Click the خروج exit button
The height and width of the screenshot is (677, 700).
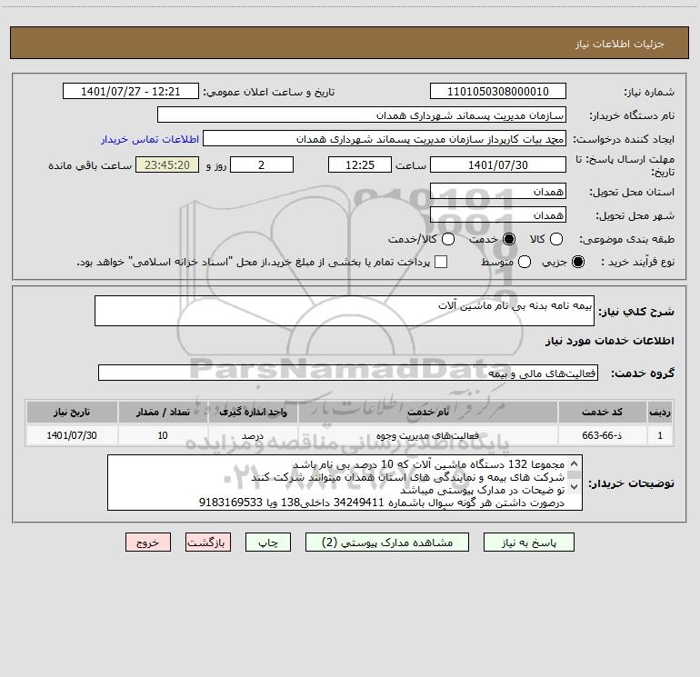coord(148,543)
